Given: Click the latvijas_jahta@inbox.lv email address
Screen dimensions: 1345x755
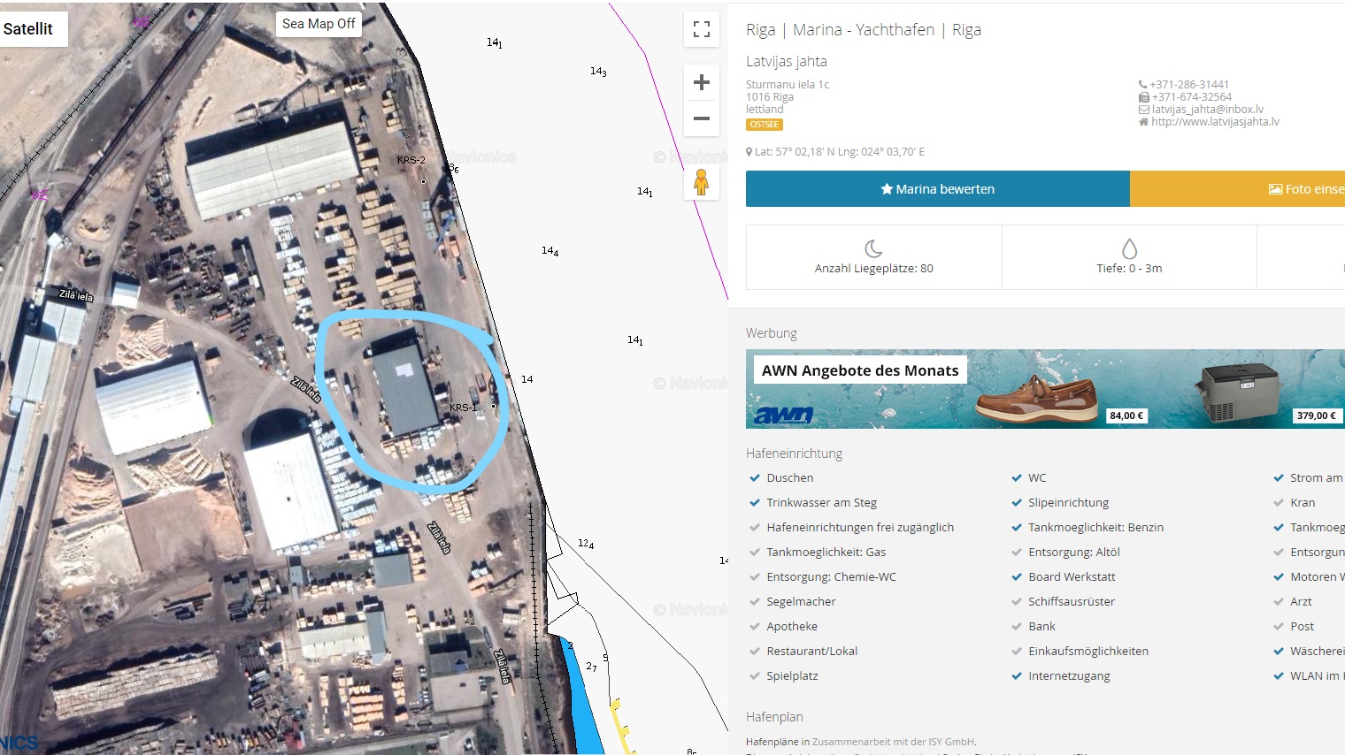Looking at the screenshot, I should pyautogui.click(x=1207, y=110).
